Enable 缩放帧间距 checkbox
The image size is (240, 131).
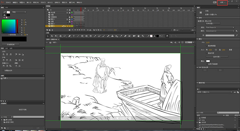pos(207,46)
